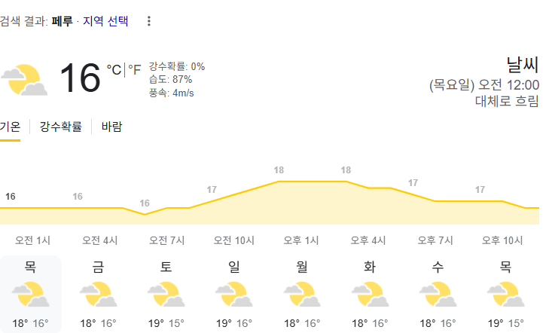This screenshot has height=333, width=543.
Task: Open the 강수확률 precipitation tab
Action: point(60,127)
